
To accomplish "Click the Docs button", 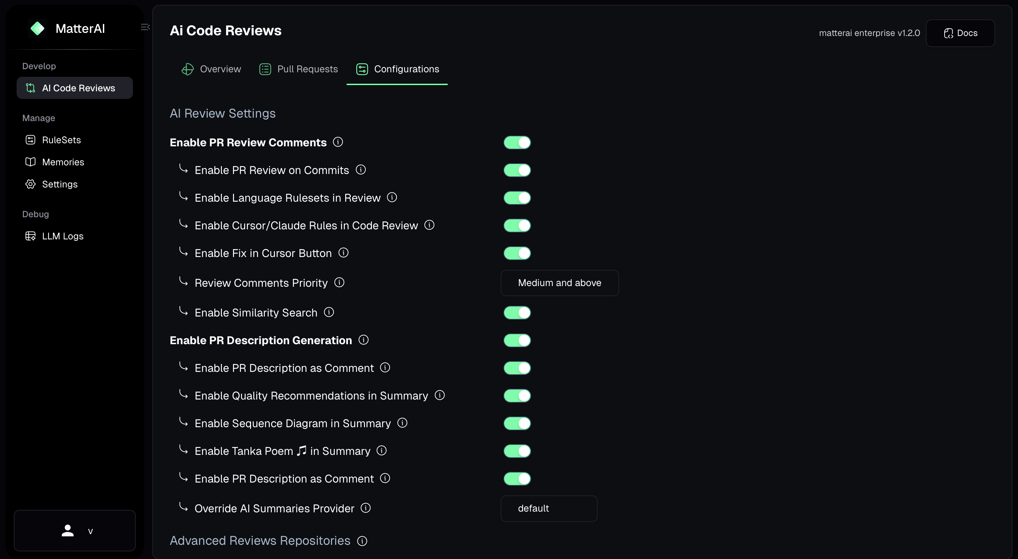I will 960,33.
